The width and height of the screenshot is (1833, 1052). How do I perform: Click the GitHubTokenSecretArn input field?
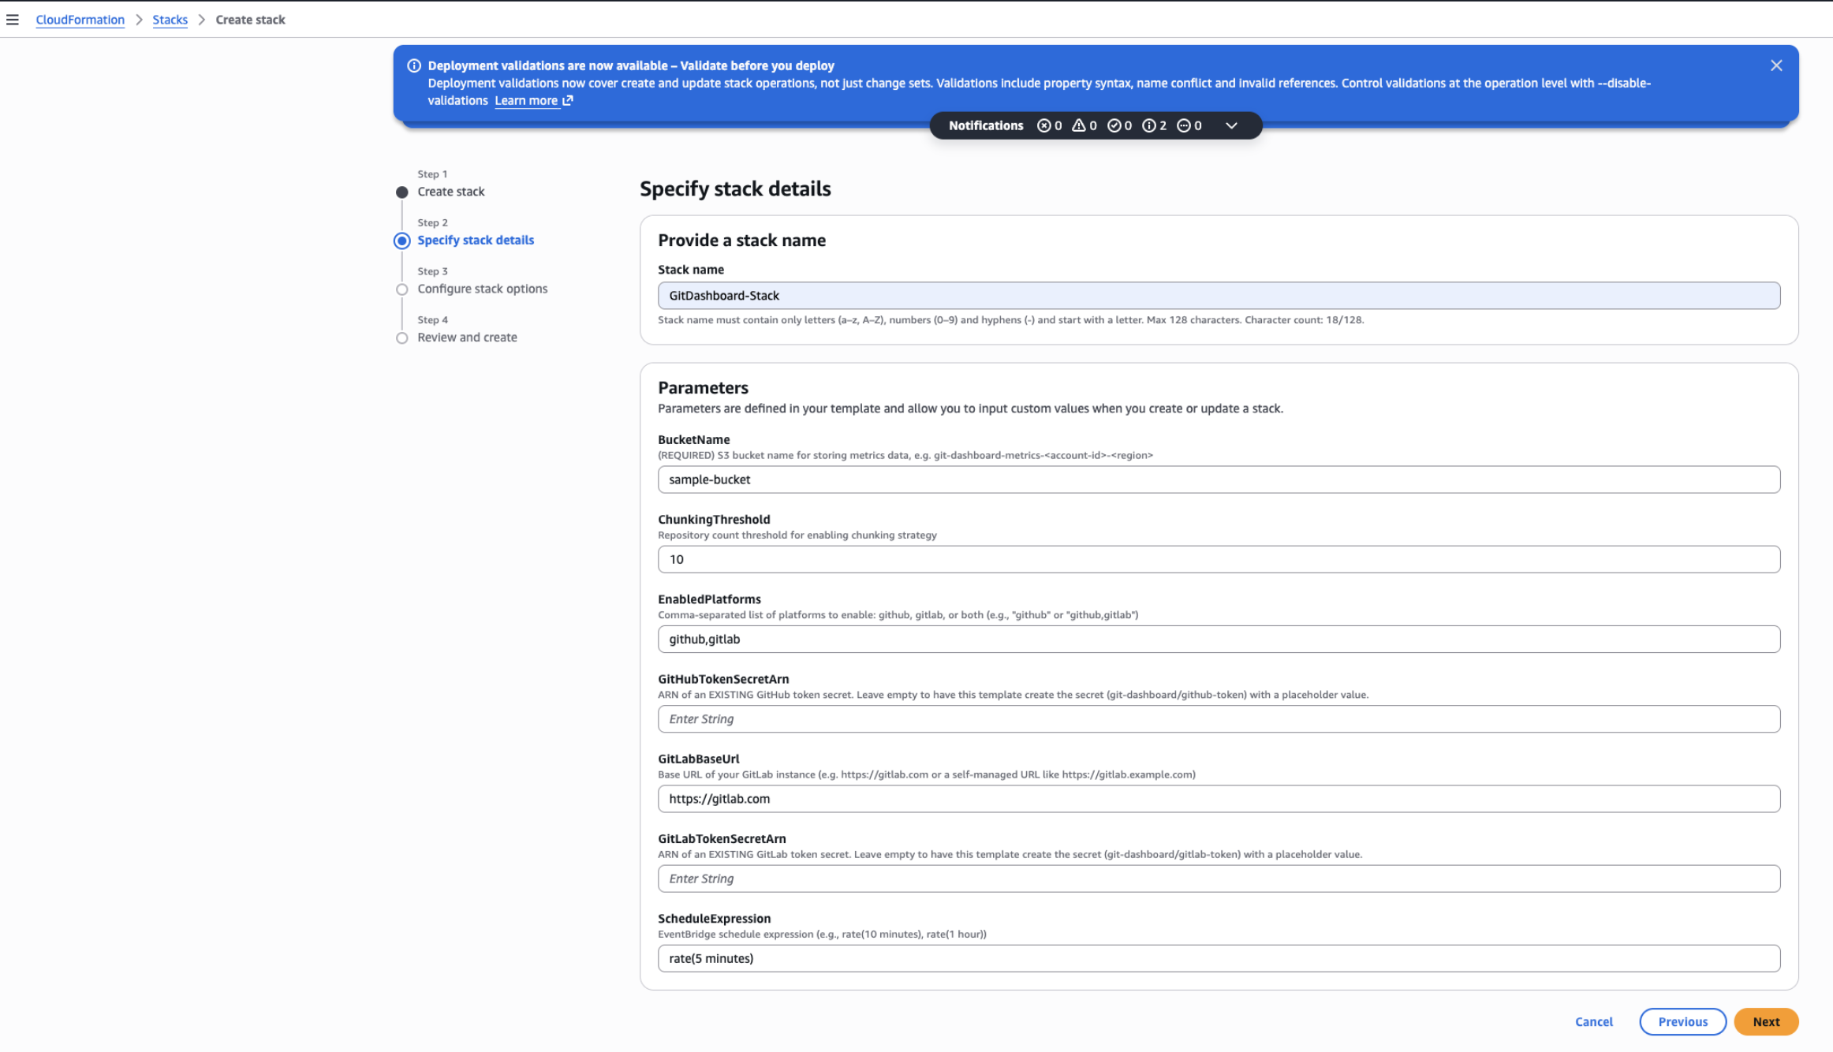[x=1219, y=719]
